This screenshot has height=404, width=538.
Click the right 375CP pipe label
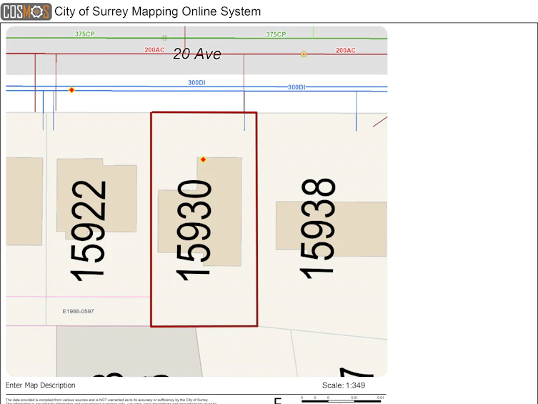pyautogui.click(x=276, y=34)
